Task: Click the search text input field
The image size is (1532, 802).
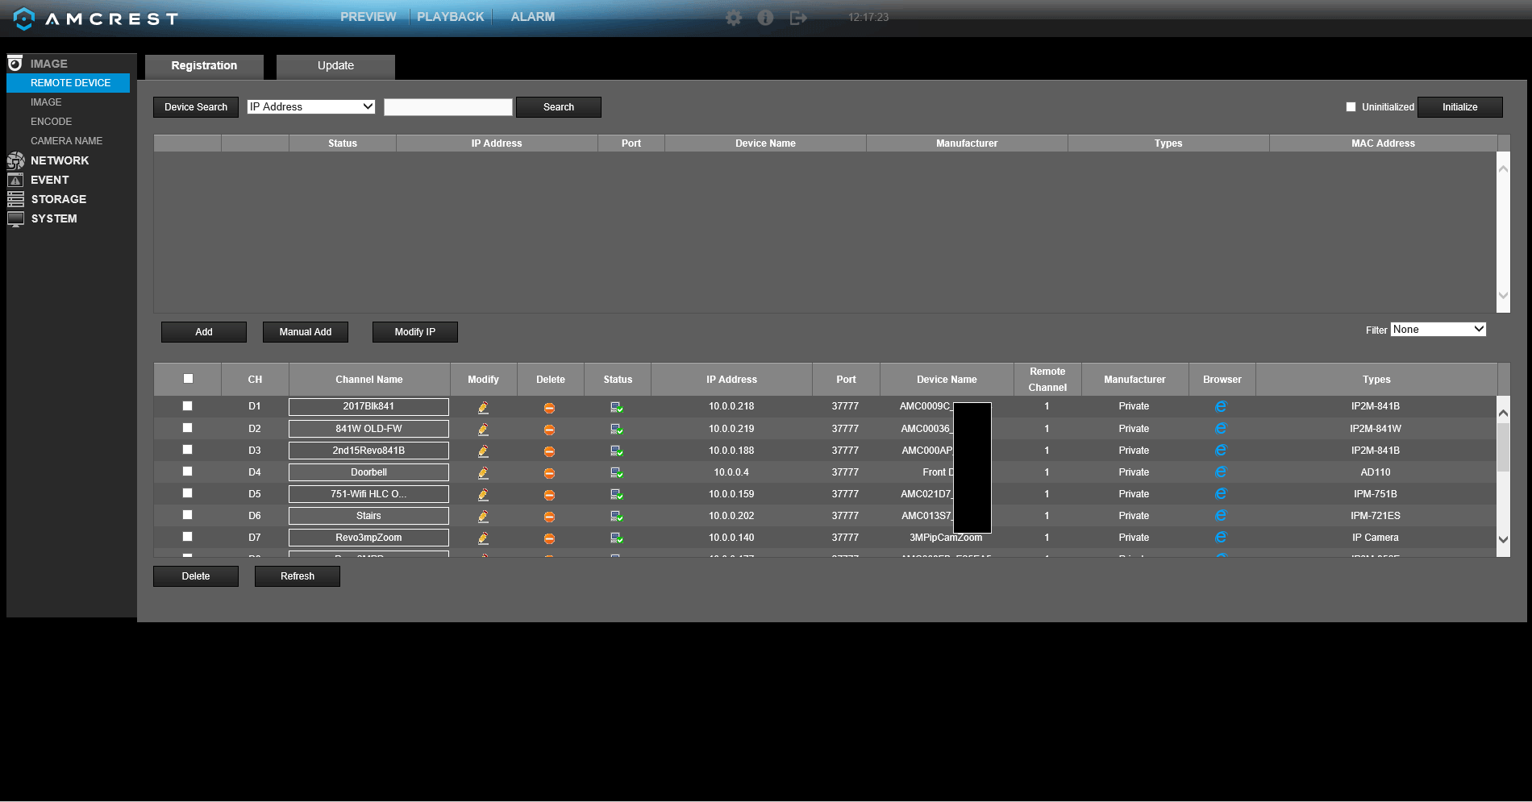Action: pyautogui.click(x=448, y=107)
